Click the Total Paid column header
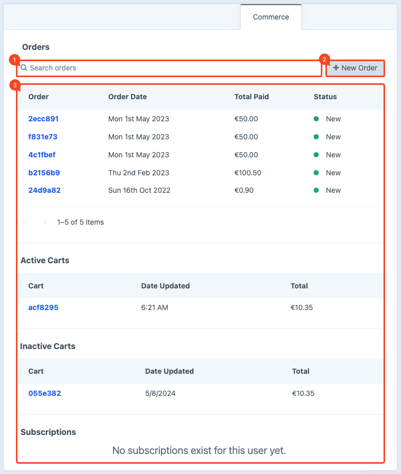This screenshot has height=474, width=401. [251, 97]
